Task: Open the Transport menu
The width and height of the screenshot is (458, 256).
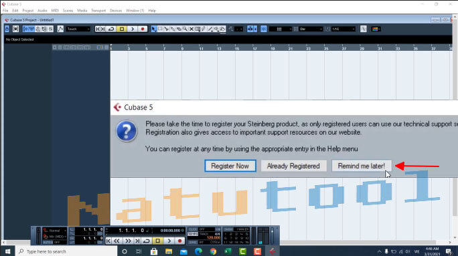Action: [x=98, y=11]
